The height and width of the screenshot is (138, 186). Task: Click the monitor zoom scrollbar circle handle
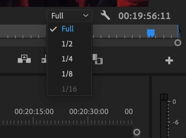pos(178,43)
